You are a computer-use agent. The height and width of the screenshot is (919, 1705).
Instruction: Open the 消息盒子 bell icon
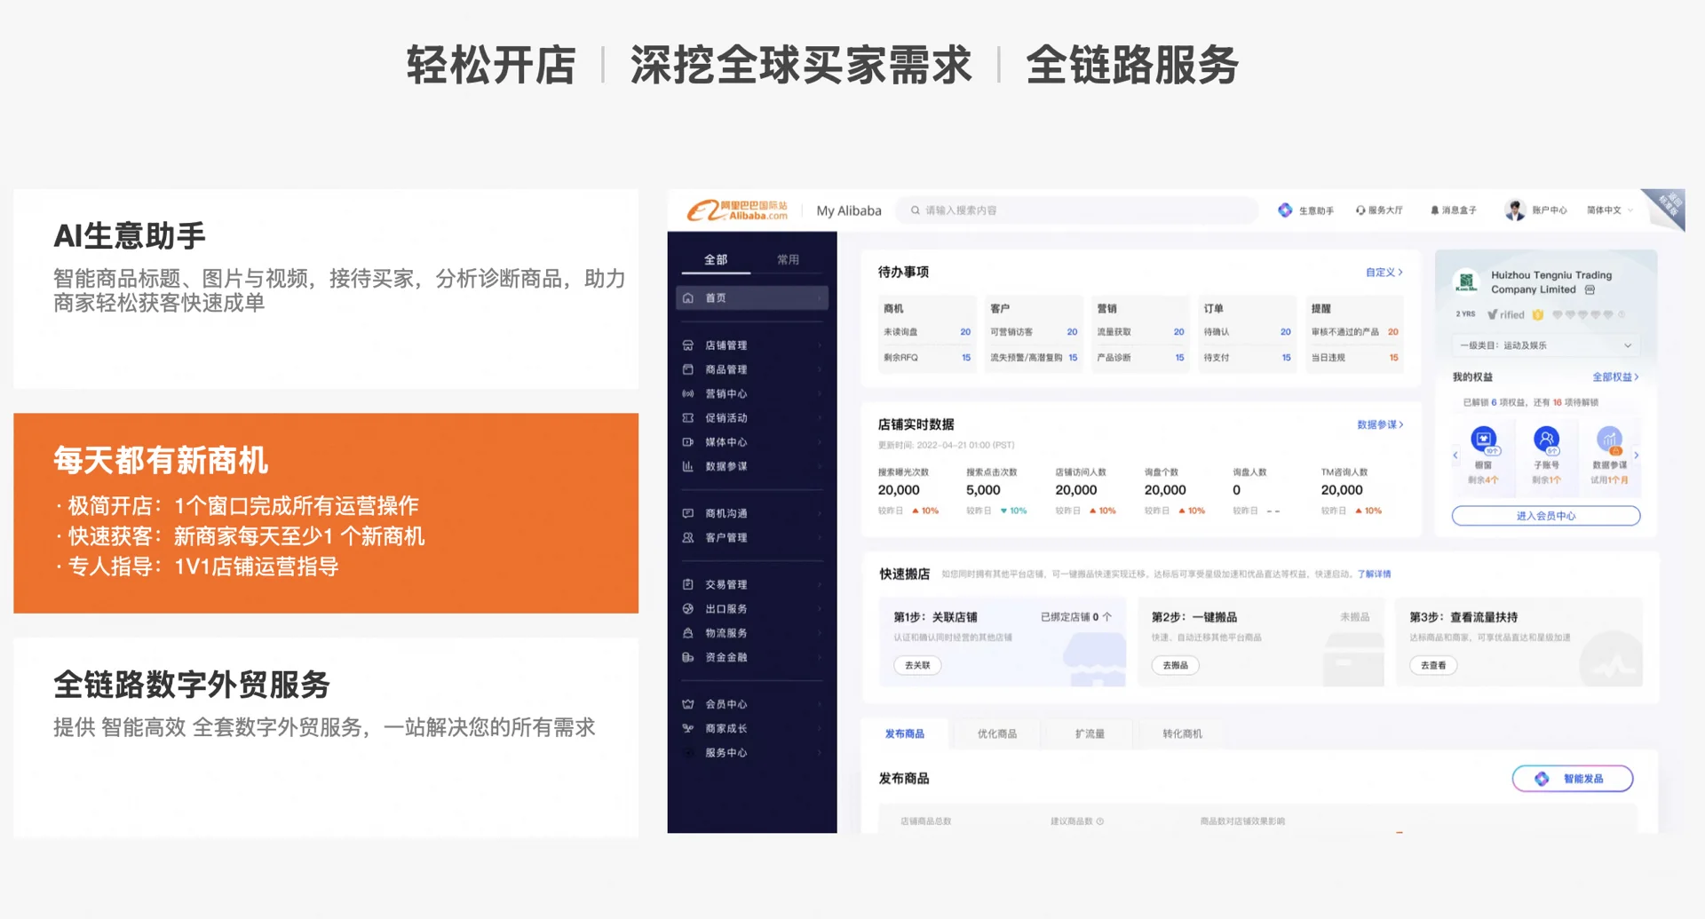tap(1434, 210)
